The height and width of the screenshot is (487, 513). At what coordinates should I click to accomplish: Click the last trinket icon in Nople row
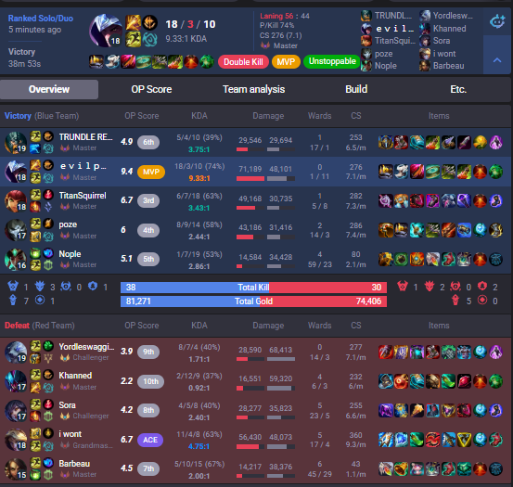click(x=495, y=259)
